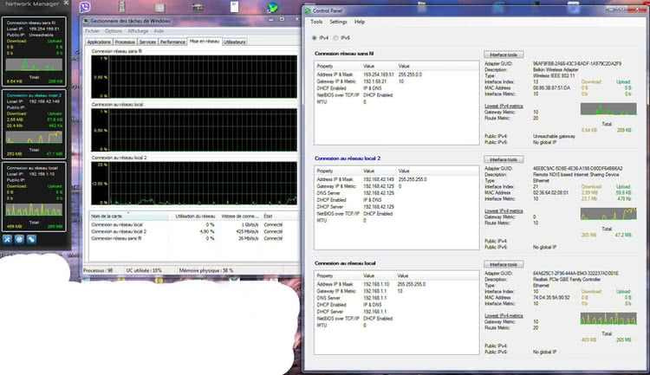This screenshot has height=375, width=650.
Task: Select the IPv4 radio button
Action: tap(315, 38)
